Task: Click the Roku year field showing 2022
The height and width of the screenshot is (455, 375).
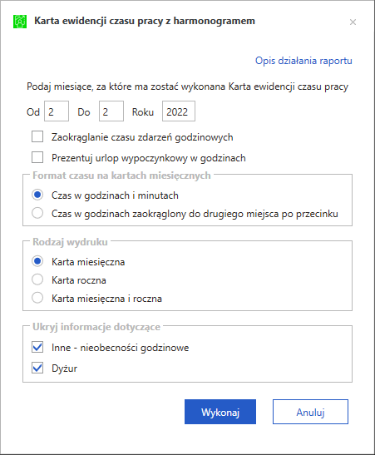Action: 179,111
